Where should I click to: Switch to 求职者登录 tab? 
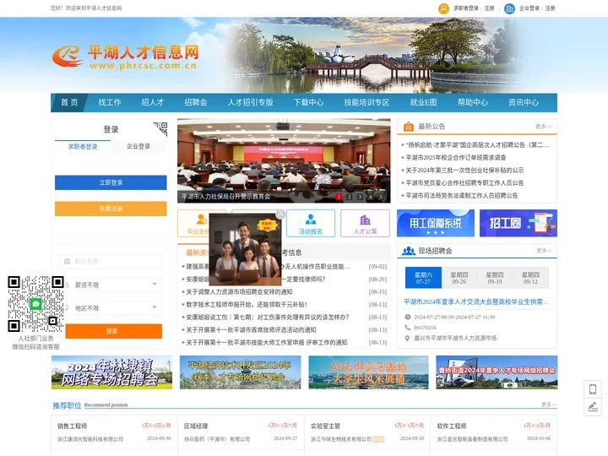[x=83, y=147]
